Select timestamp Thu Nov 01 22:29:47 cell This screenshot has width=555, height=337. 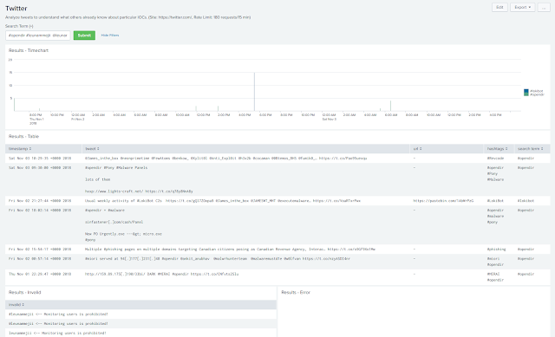[x=40, y=274]
